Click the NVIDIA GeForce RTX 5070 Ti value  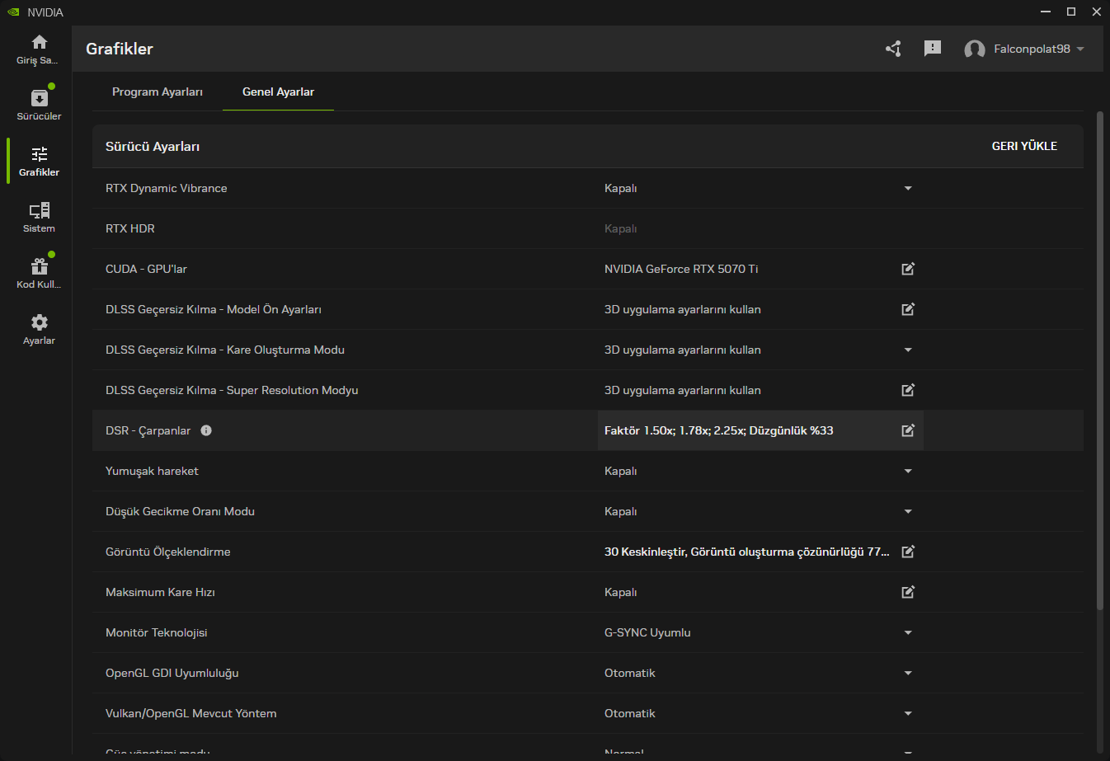[681, 269]
